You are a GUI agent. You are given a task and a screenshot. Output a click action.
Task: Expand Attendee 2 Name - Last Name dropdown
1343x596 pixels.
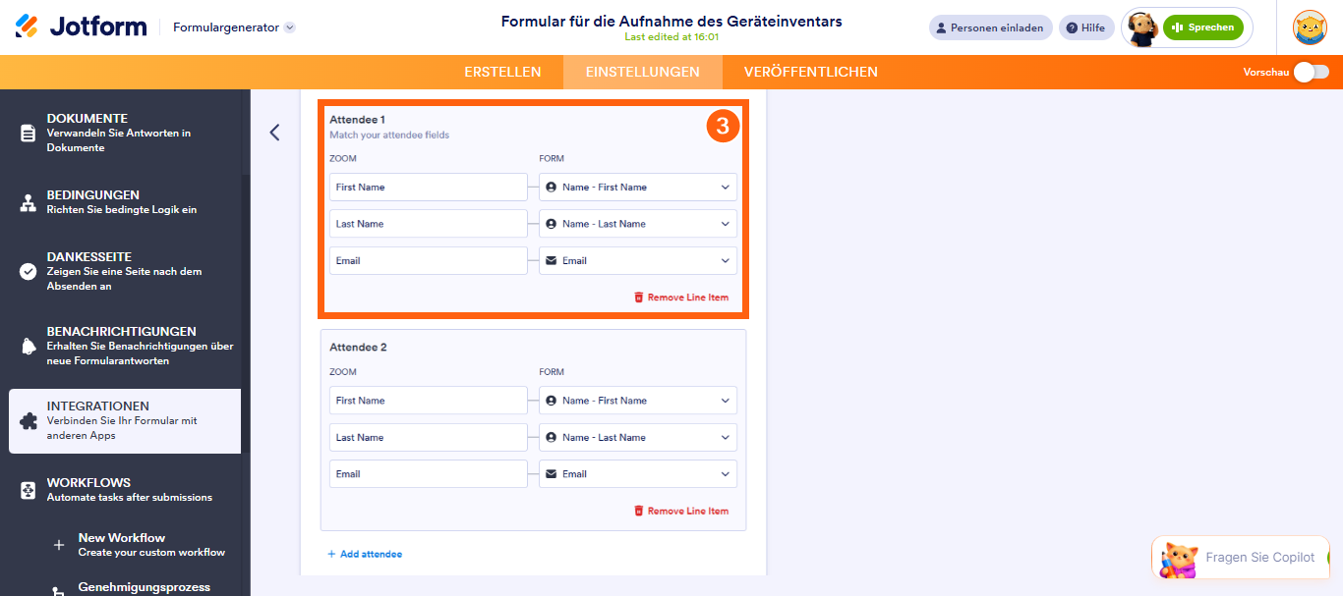pos(638,437)
